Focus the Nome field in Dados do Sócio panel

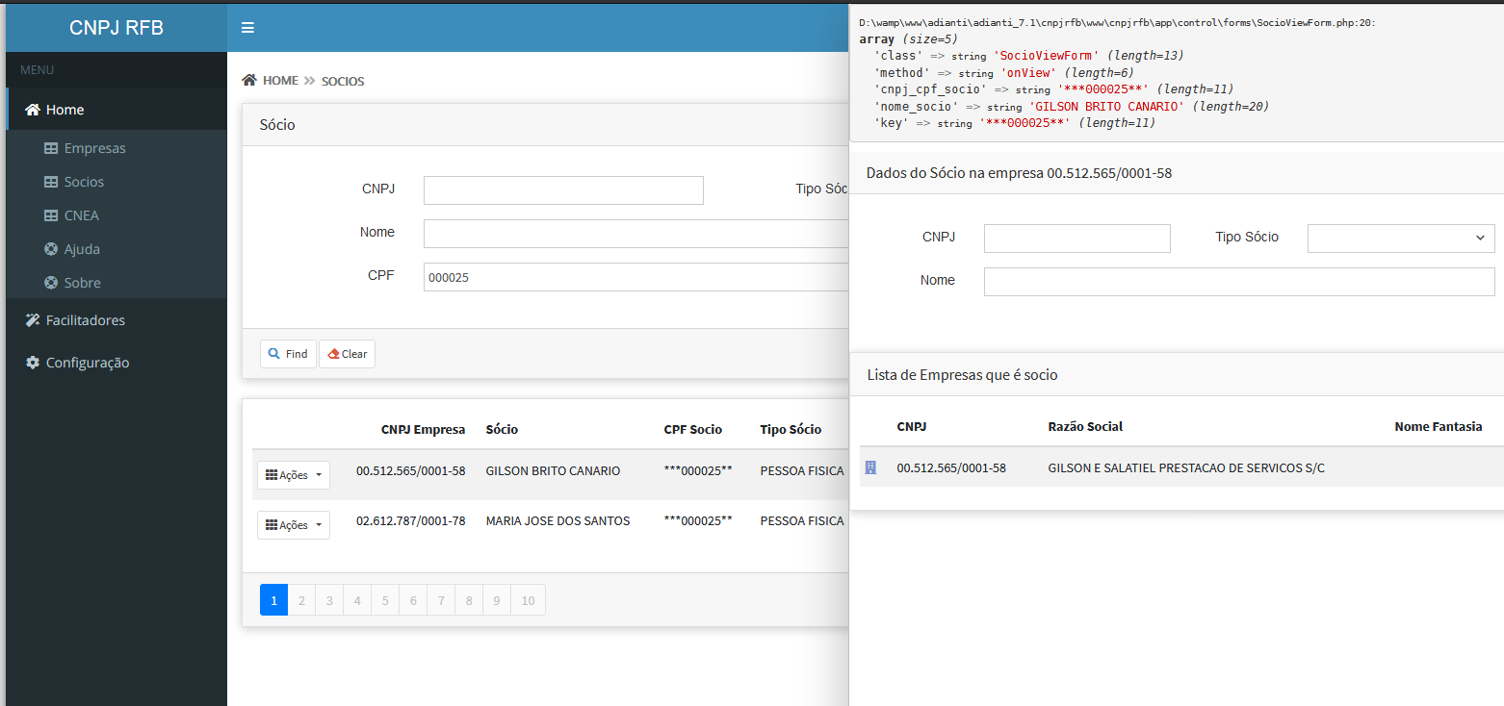pyautogui.click(x=1239, y=282)
